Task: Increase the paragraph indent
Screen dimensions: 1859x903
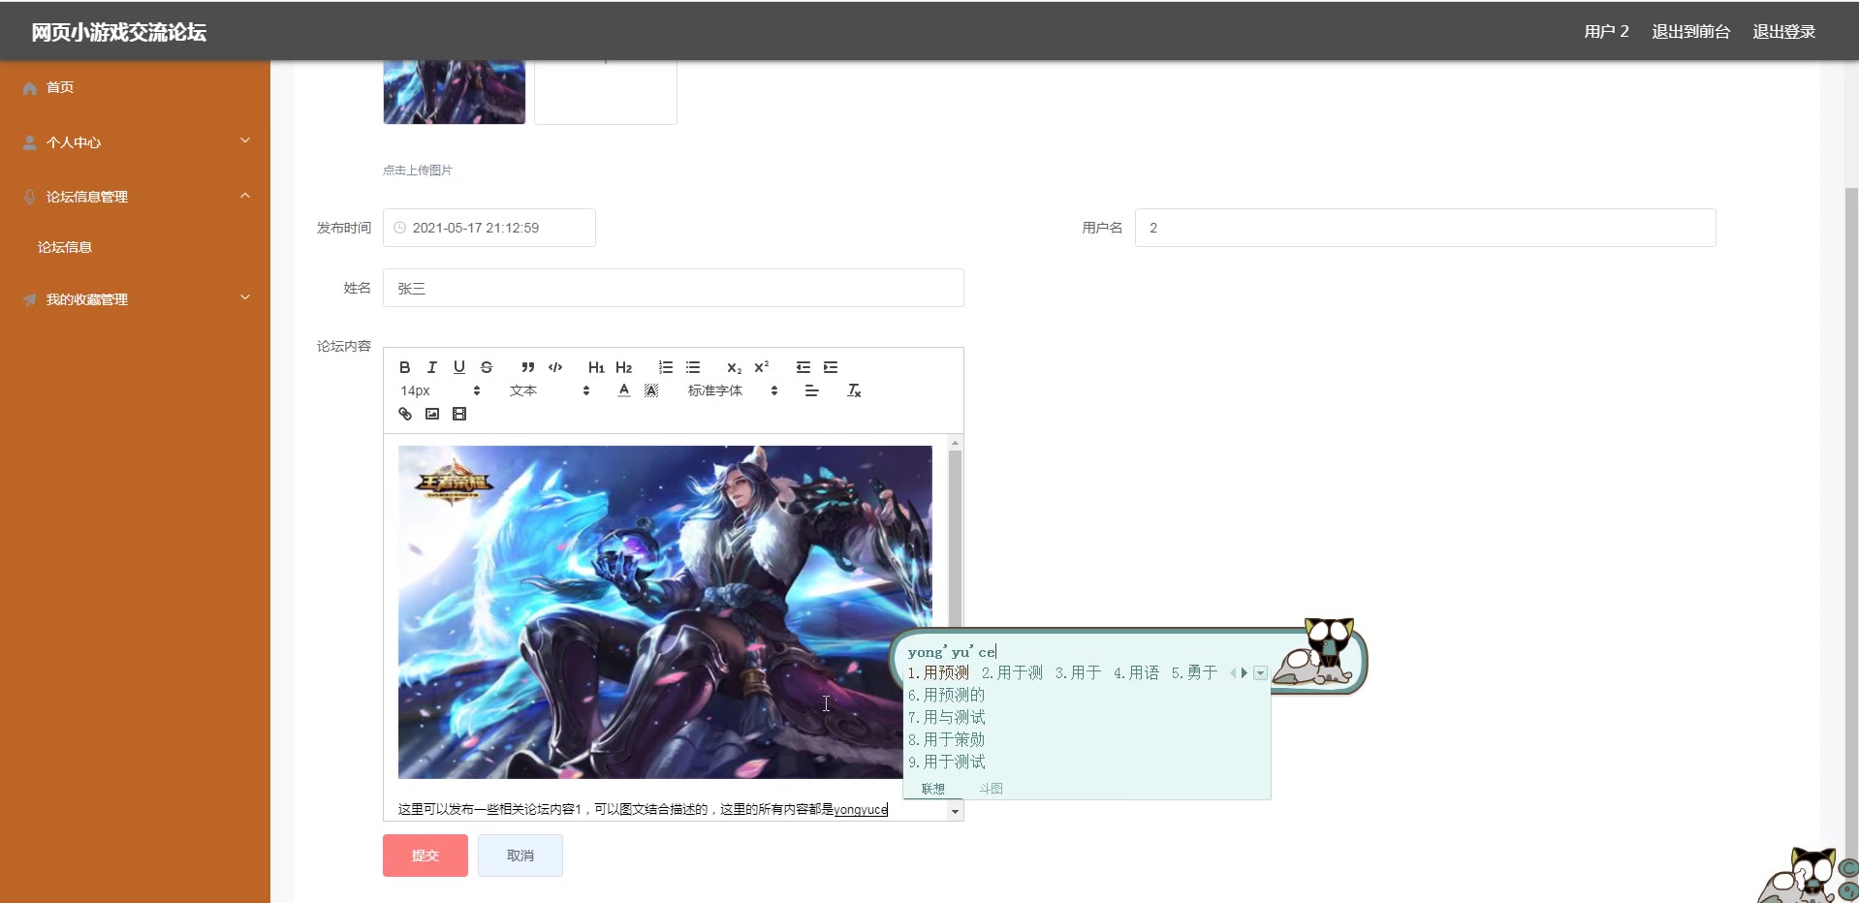Action: pyautogui.click(x=831, y=367)
